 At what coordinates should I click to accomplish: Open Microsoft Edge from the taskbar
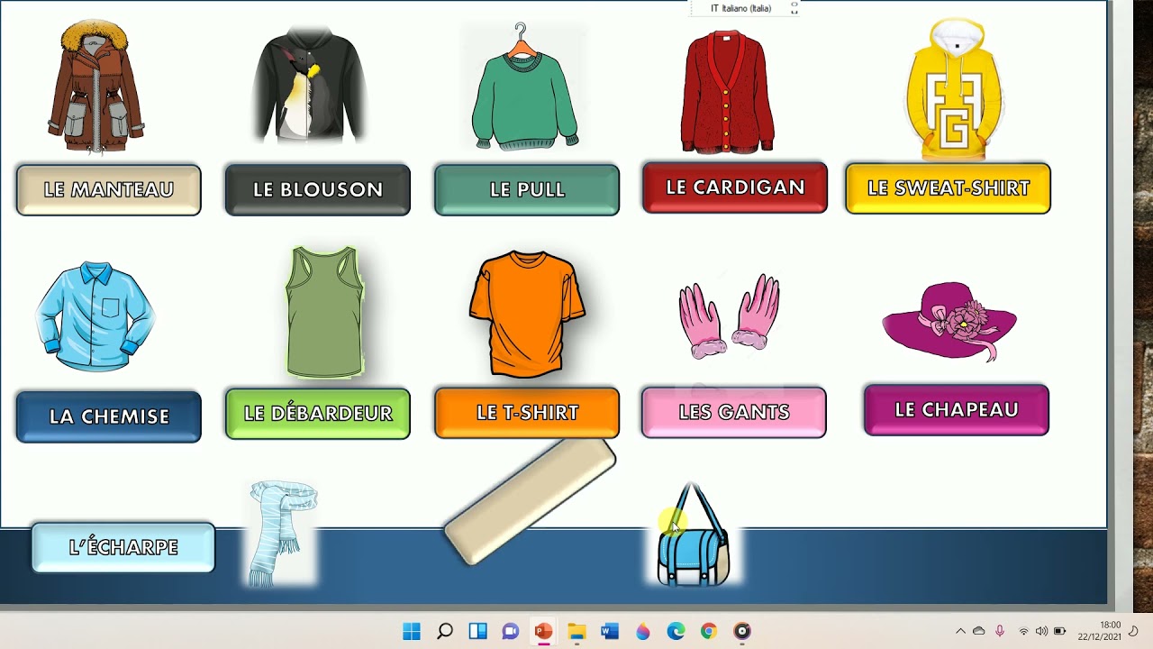tap(676, 631)
